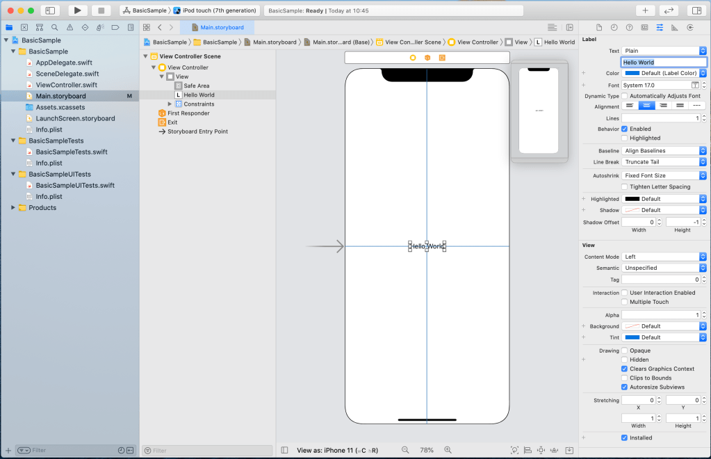Open the Content Mode dropdown
Image resolution: width=711 pixels, height=459 pixels.
[664, 257]
